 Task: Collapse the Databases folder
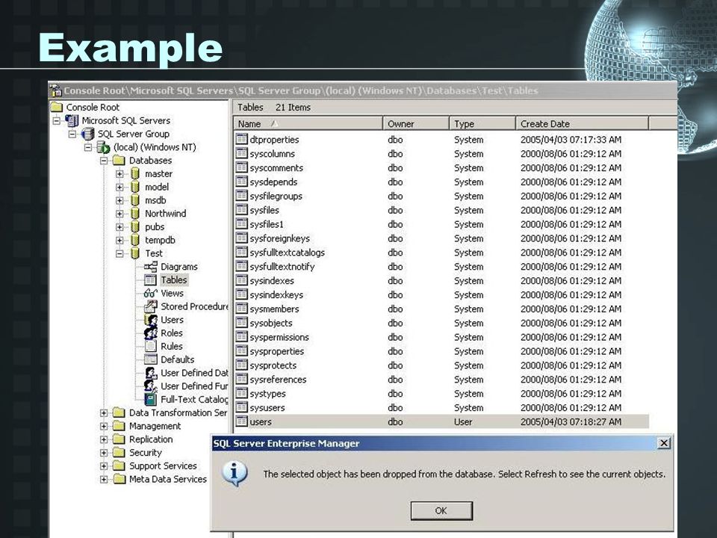point(104,161)
